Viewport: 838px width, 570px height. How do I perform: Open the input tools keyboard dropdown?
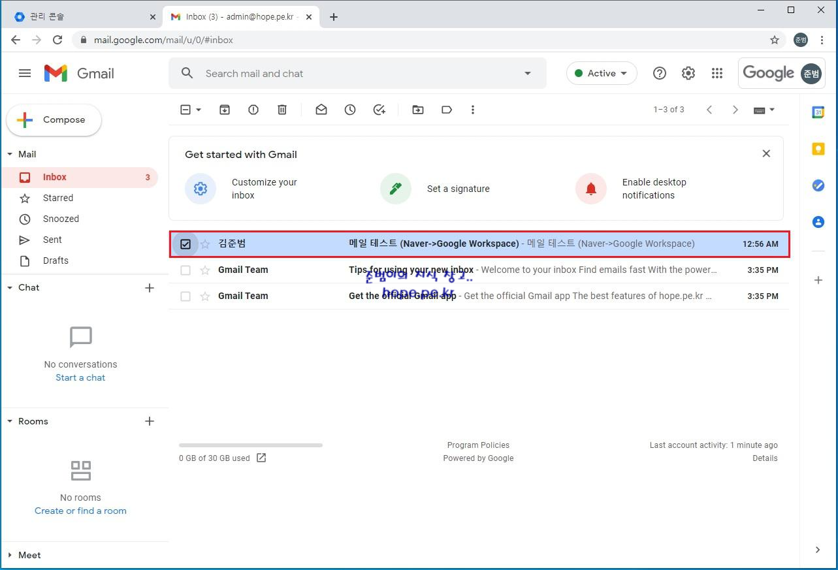(764, 110)
